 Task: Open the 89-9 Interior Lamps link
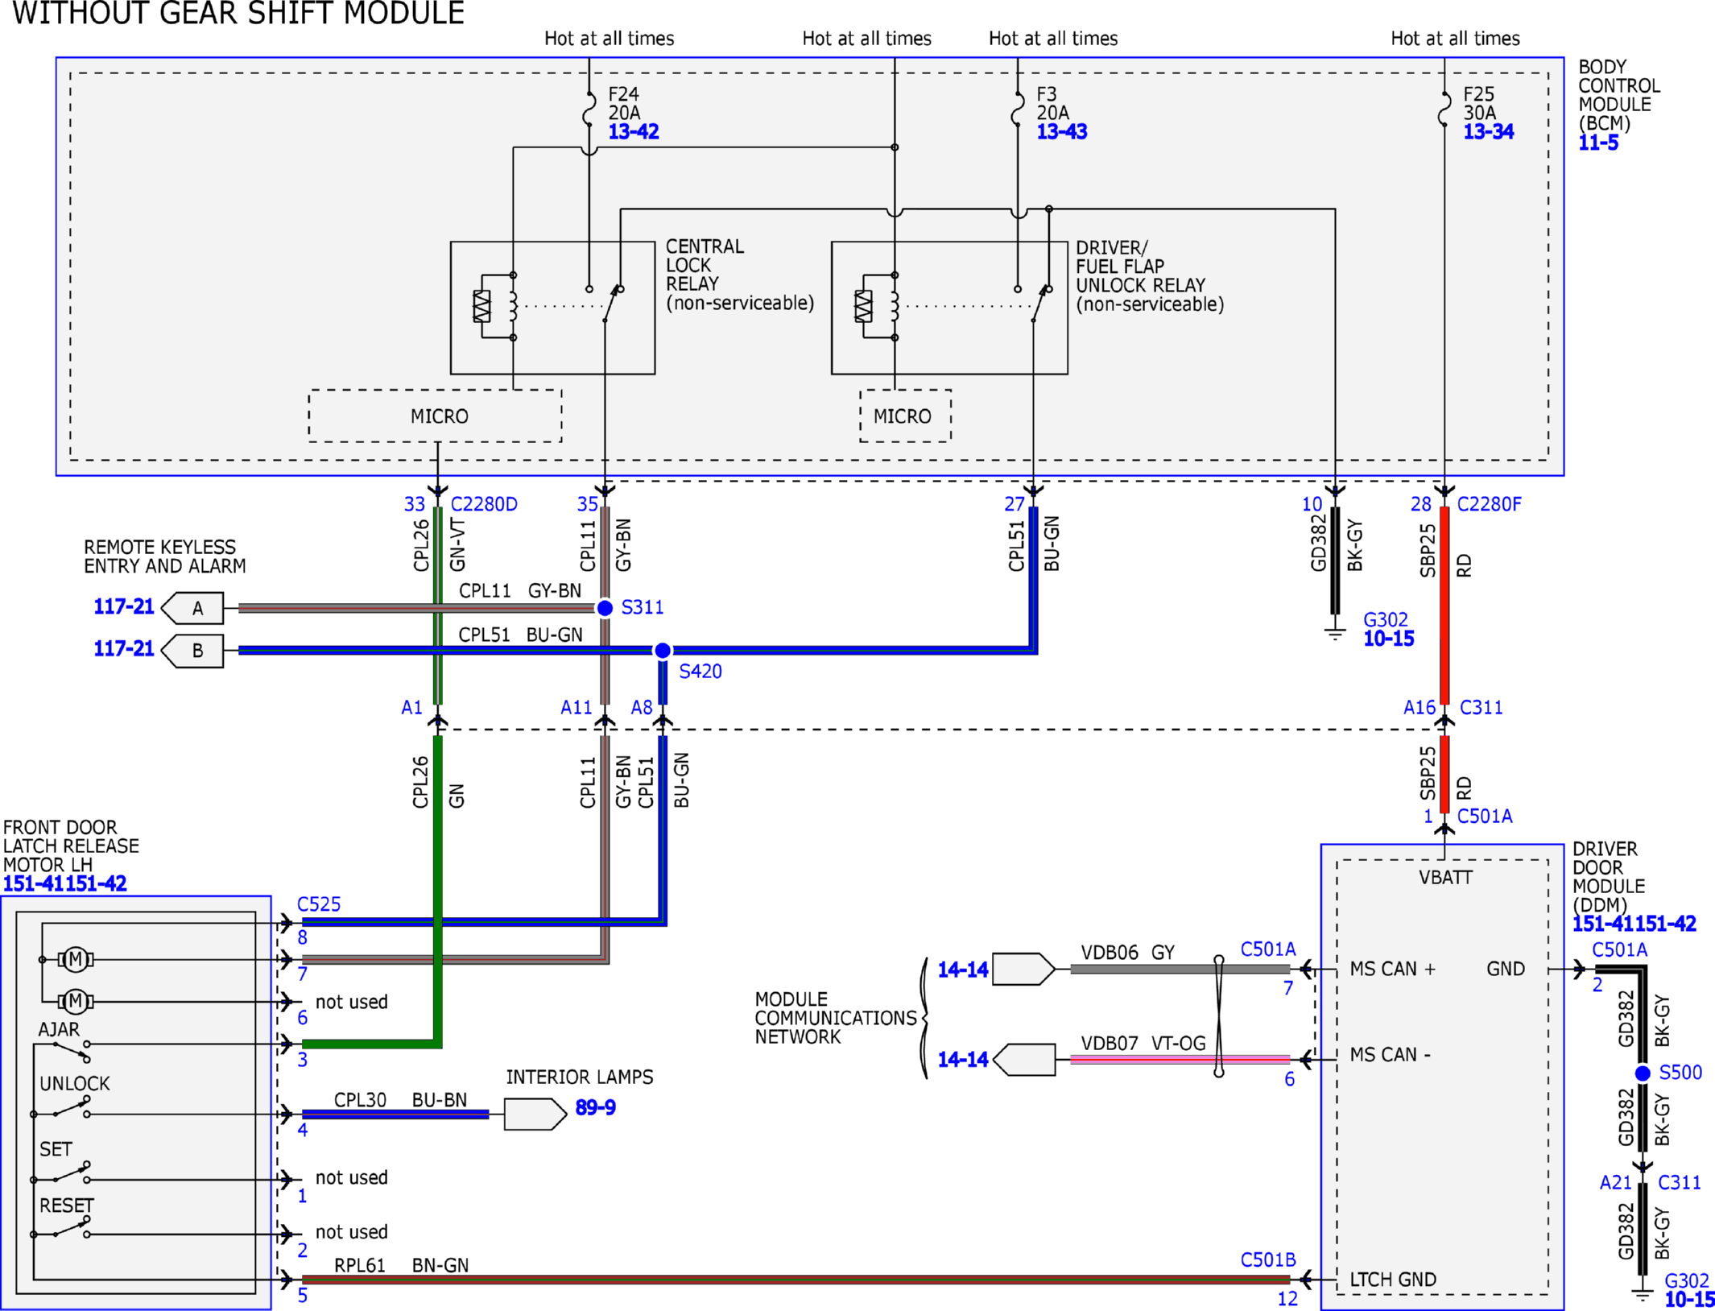pos(596,1108)
